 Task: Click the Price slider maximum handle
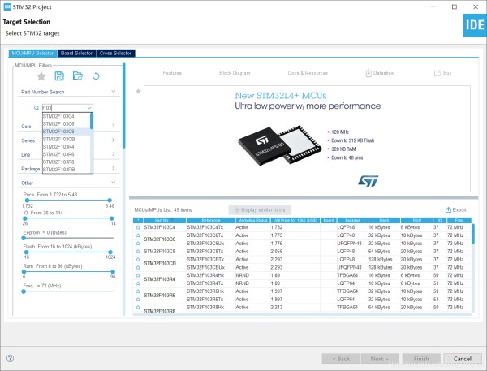(110, 201)
